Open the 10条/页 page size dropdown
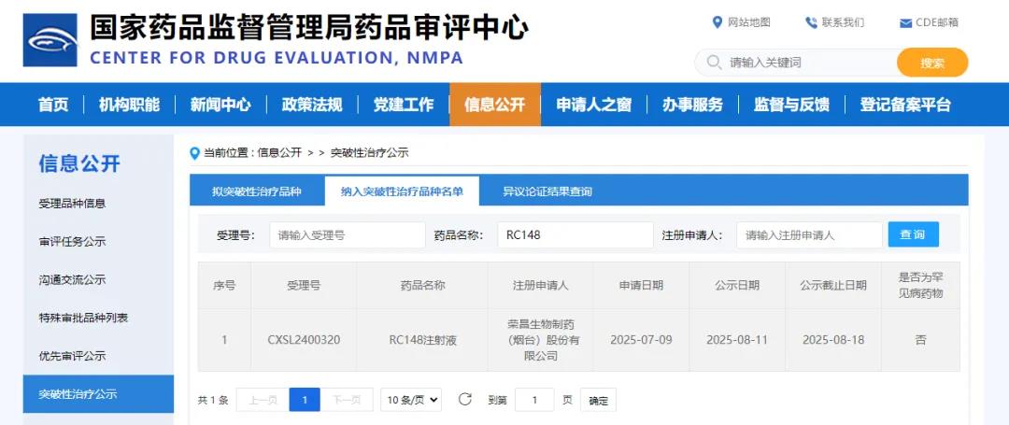 (x=411, y=400)
